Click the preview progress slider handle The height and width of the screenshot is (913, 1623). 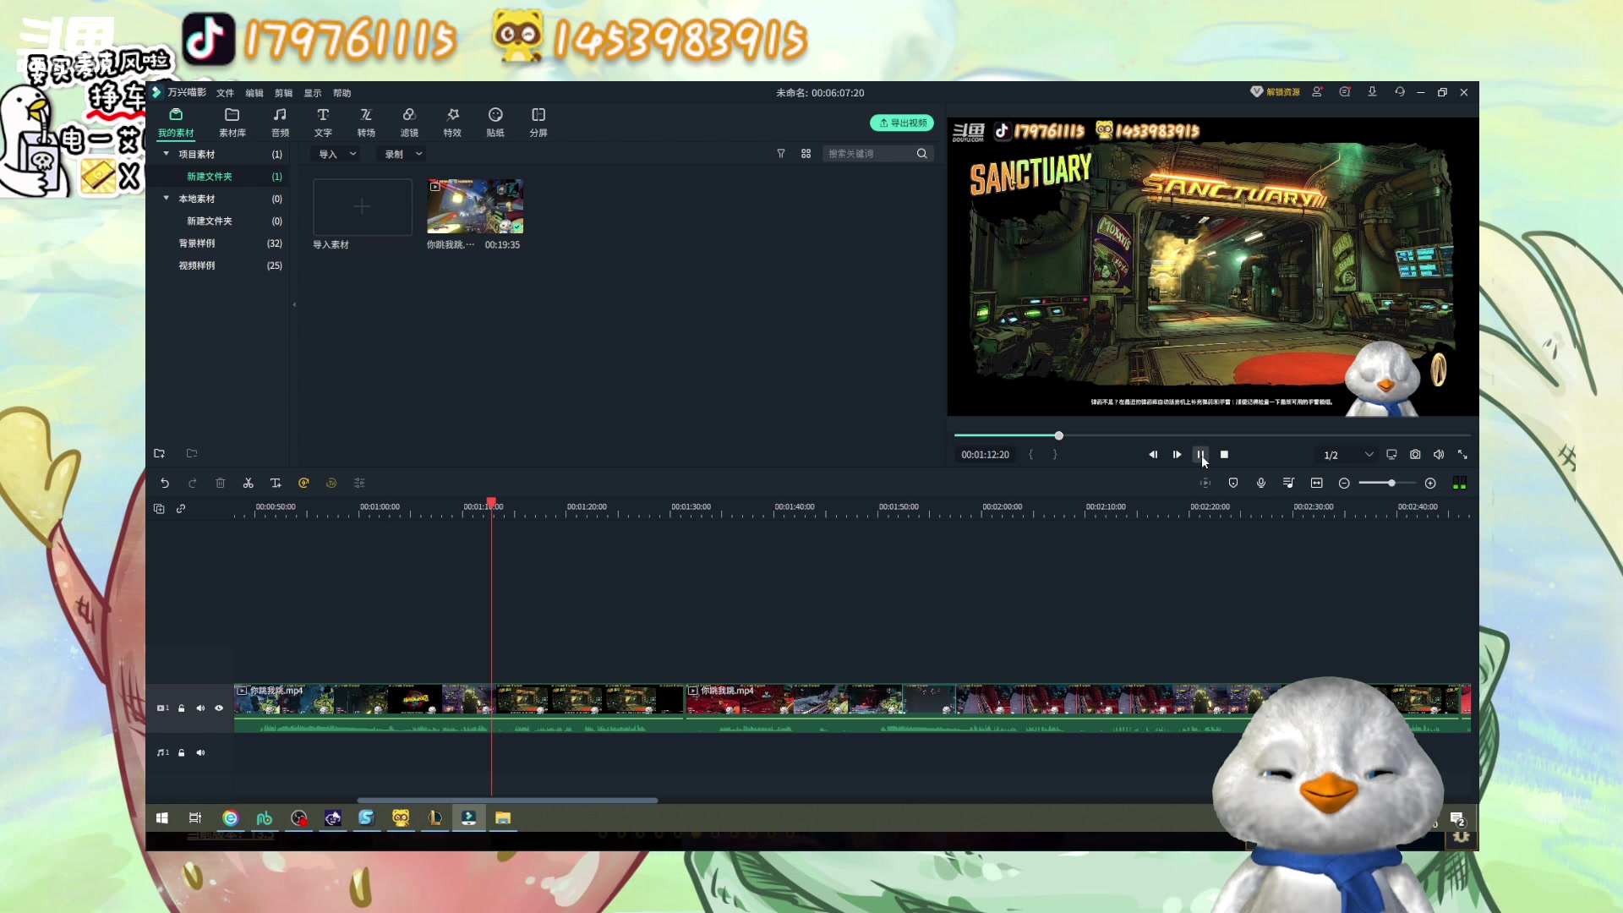click(x=1058, y=435)
